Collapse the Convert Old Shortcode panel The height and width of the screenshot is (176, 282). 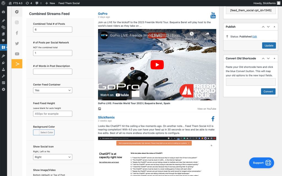click(275, 58)
